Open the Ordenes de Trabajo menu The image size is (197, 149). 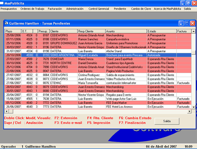[x=32, y=9]
